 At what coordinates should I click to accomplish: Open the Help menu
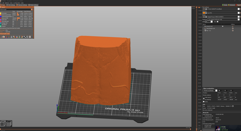(22, 3)
